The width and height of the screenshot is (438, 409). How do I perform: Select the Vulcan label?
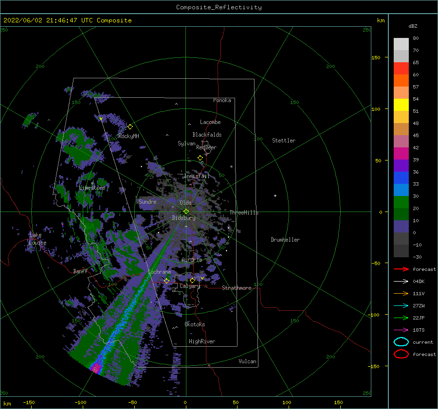pyautogui.click(x=247, y=361)
